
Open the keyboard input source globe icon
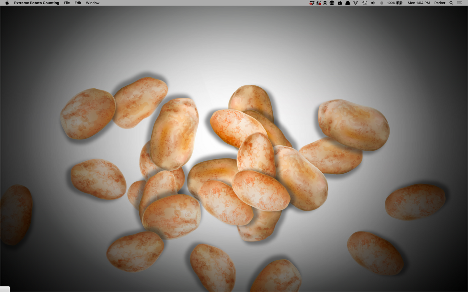pos(332,3)
